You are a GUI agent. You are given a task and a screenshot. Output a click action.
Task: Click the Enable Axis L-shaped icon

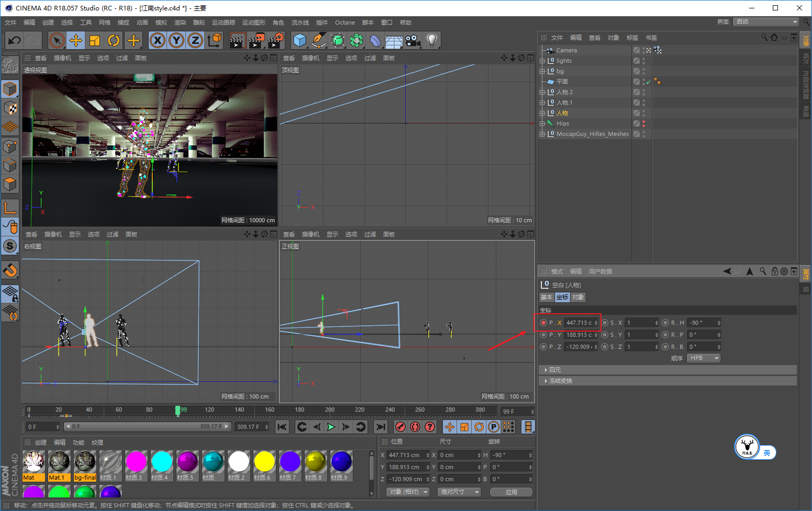10,208
